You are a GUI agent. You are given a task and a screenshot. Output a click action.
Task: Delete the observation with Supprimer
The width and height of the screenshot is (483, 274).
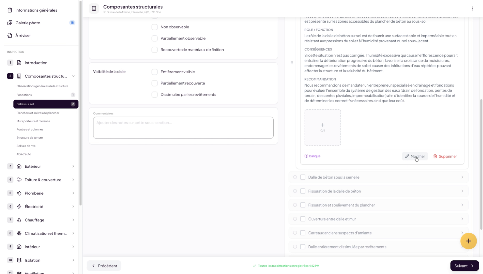[445, 157]
